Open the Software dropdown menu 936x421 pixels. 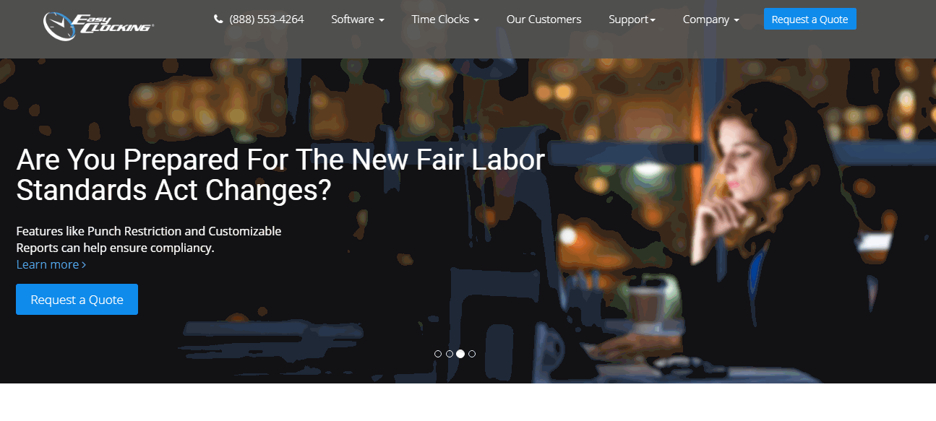point(358,19)
